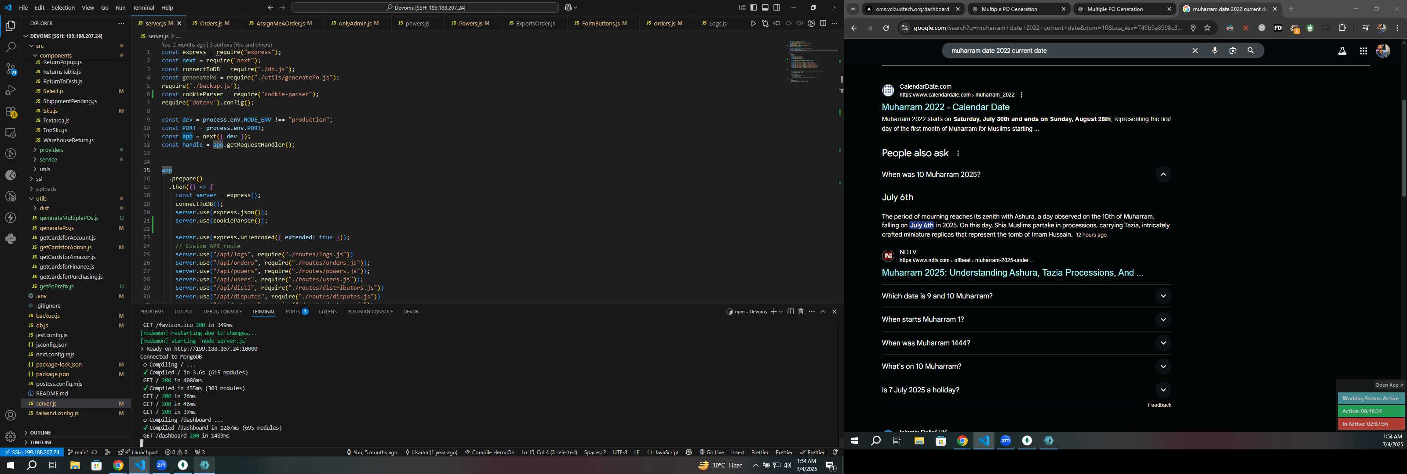Click Chrome reload page icon

(x=886, y=28)
